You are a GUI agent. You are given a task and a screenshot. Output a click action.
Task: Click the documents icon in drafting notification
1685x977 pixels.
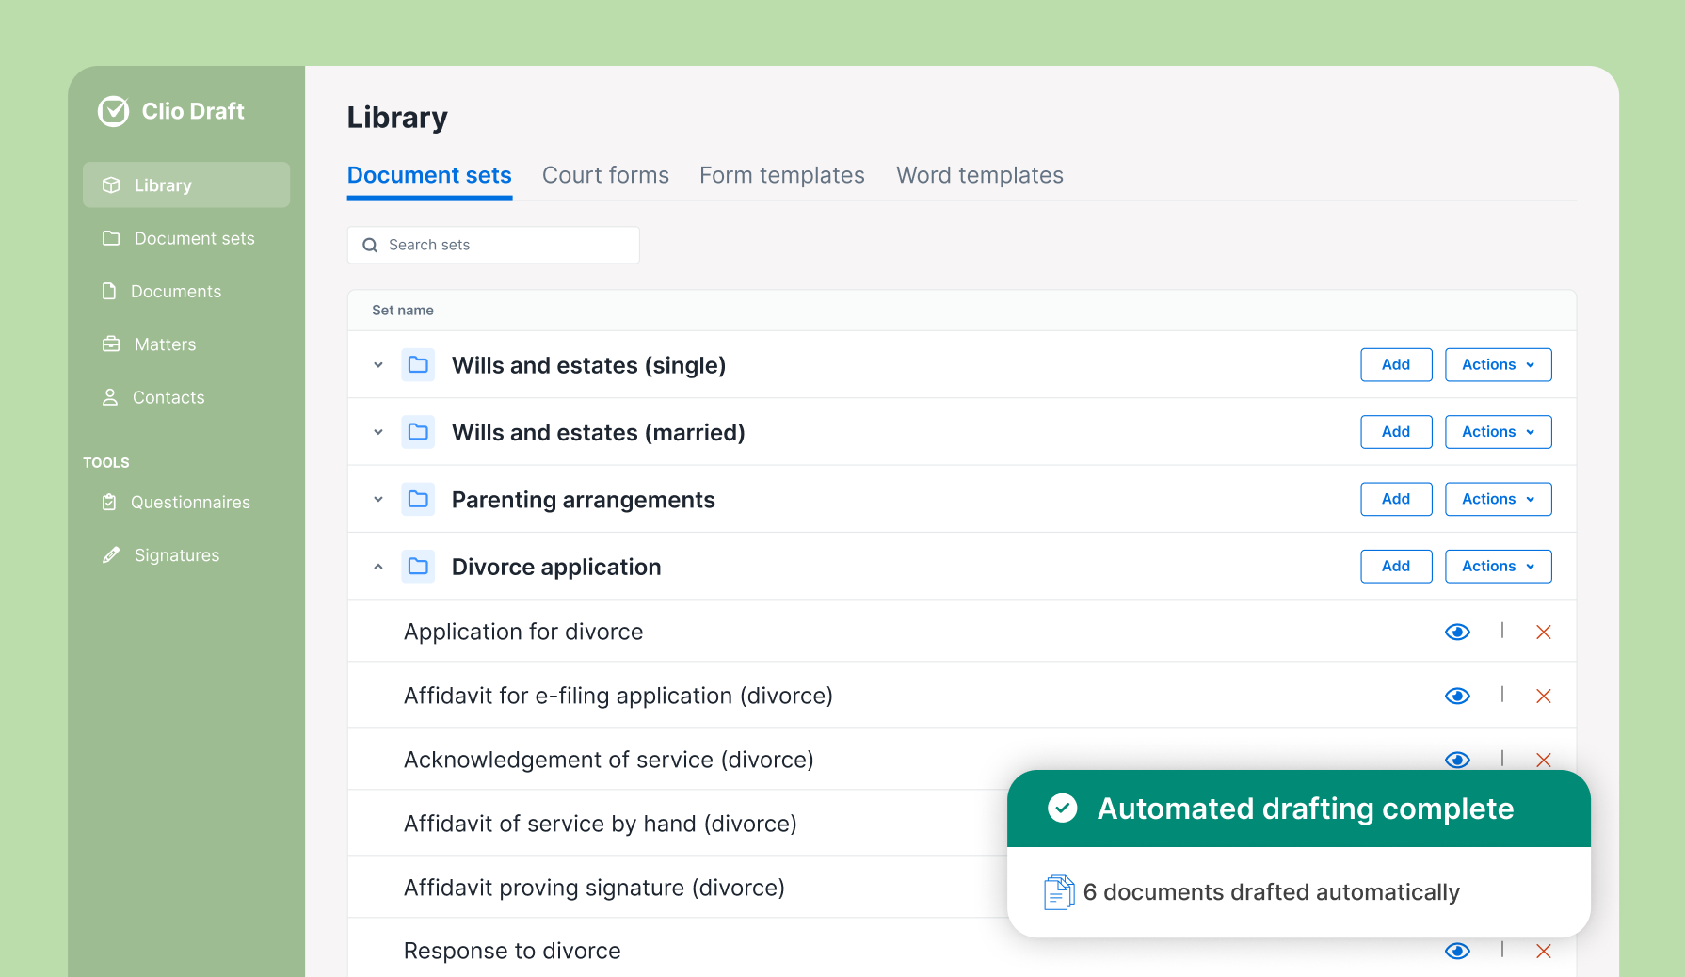point(1059,891)
